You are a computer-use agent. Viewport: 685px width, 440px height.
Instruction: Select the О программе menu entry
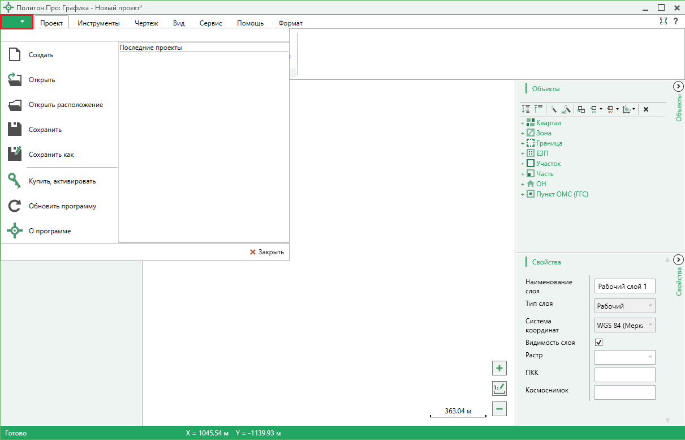(50, 231)
